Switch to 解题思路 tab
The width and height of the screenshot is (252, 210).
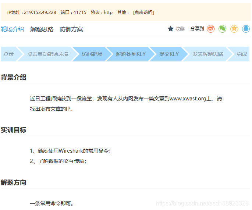click(x=42, y=29)
